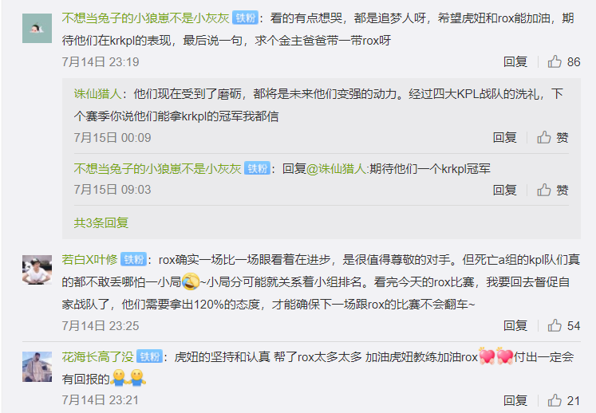Like 花海长高了没's comment with 21 likes
Image resolution: width=596 pixels, height=413 pixels.
[564, 400]
